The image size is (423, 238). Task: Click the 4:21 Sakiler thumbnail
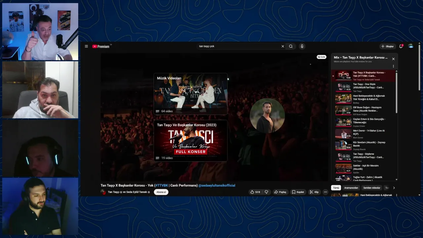point(343,169)
